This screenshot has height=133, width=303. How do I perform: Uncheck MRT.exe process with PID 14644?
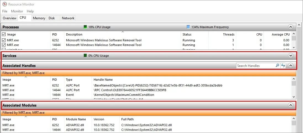pyautogui.click(x=4, y=45)
